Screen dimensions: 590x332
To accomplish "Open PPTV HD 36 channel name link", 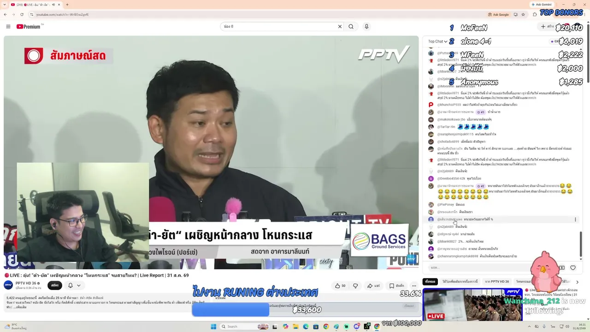I will (x=26, y=283).
